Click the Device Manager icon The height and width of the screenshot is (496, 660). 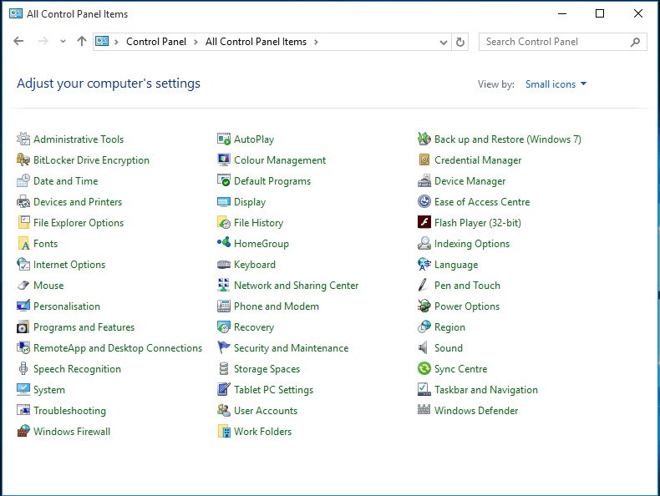[424, 181]
